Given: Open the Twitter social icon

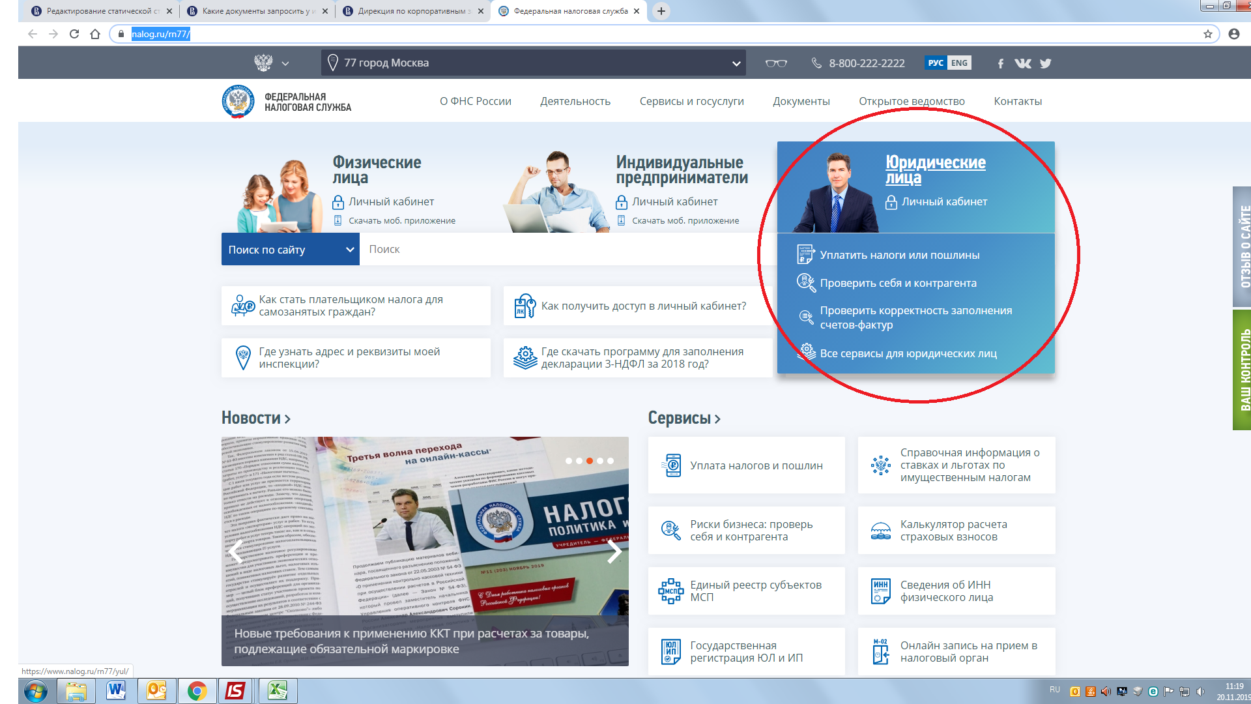Looking at the screenshot, I should 1045,63.
